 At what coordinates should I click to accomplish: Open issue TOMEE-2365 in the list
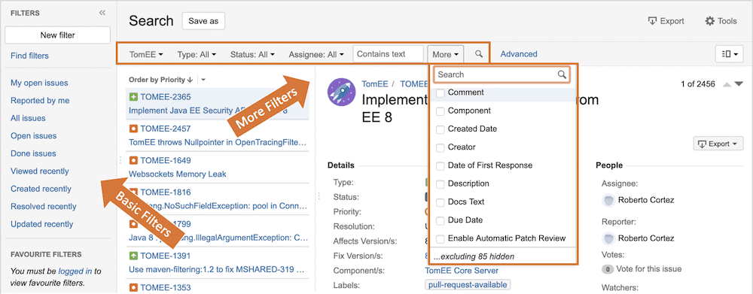click(166, 97)
